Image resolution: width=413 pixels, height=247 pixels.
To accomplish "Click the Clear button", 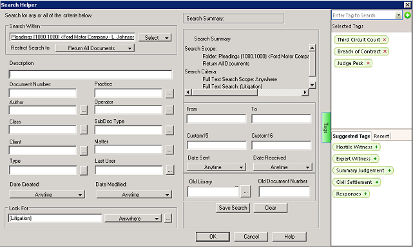I will pyautogui.click(x=271, y=208).
